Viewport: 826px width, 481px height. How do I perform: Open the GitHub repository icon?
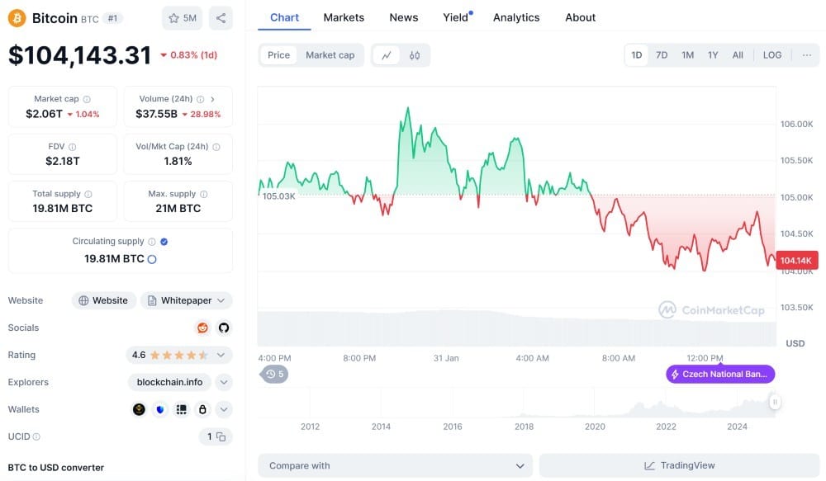[223, 328]
